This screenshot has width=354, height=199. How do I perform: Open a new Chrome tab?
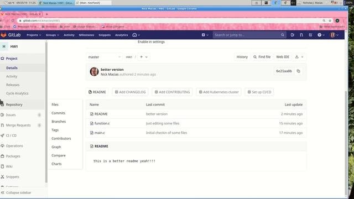pyautogui.click(x=46, y=14)
